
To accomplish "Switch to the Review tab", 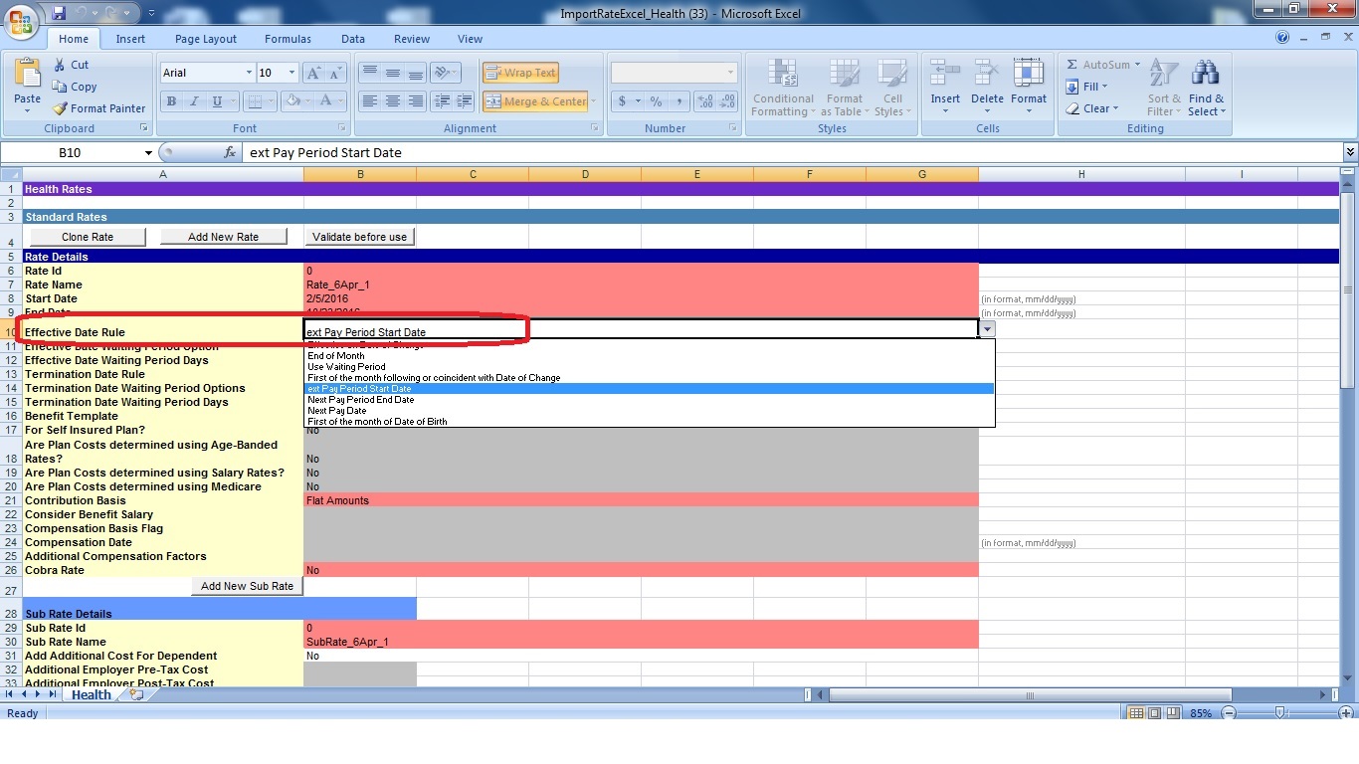I will (412, 39).
